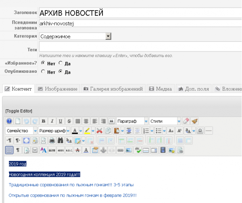This screenshot has height=203, width=242.
Task: Apply bold formatting
Action: click(44, 121)
